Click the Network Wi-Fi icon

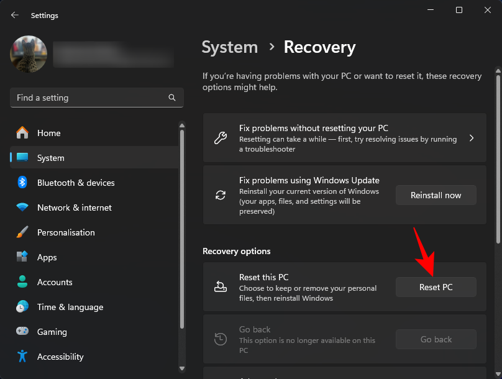tap(22, 207)
